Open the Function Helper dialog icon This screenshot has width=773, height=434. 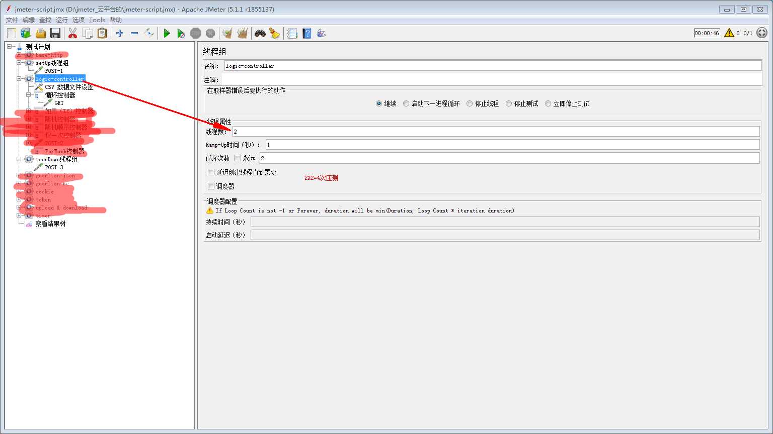coord(292,33)
